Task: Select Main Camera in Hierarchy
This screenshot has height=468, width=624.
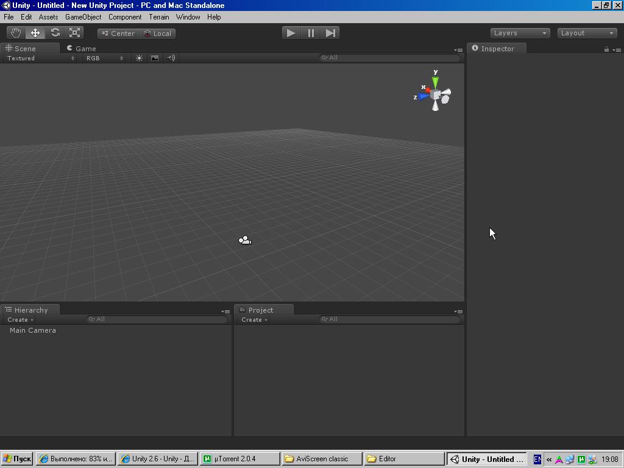Action: point(33,330)
